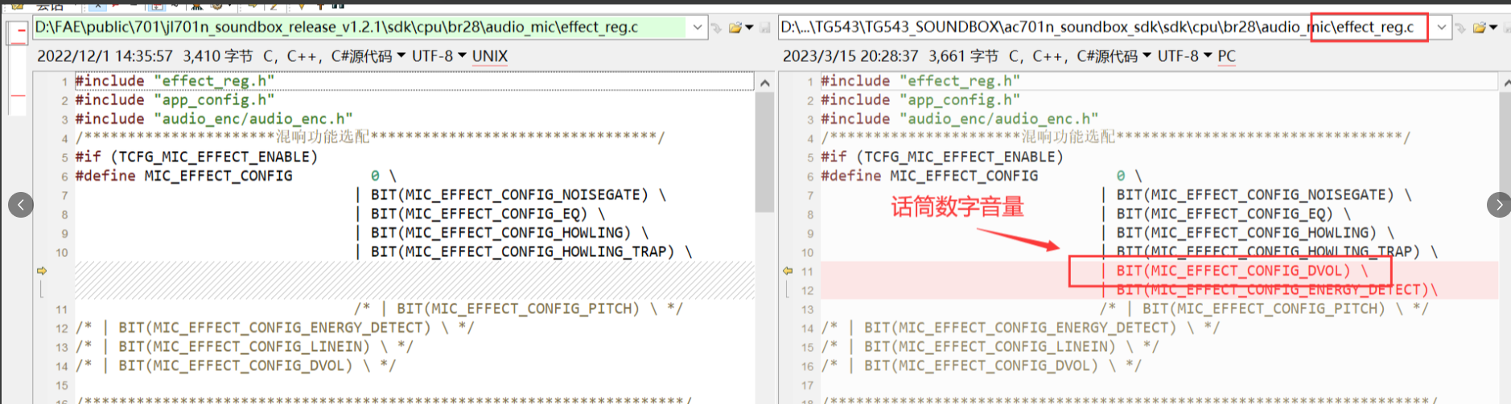Open the left browse folder dropdown arrow
The height and width of the screenshot is (404, 1511).
[750, 27]
